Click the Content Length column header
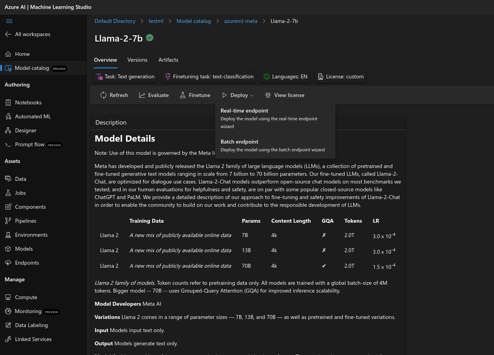Viewport: 494px width, 355px height. coord(291,221)
